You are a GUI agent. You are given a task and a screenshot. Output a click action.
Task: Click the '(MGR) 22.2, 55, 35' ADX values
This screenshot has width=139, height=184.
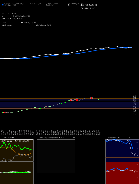[x=28, y=23]
